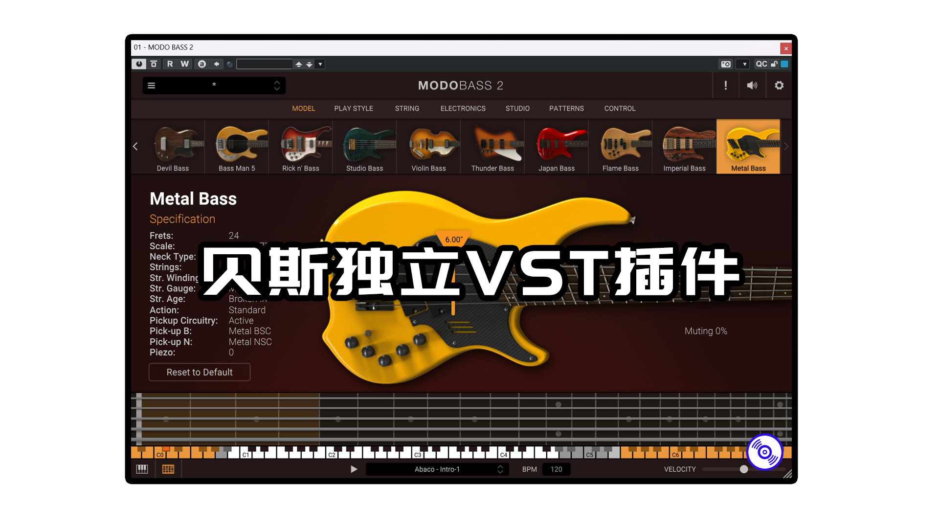Switch to the PATTERNS tab
The image size is (939, 528).
[565, 109]
